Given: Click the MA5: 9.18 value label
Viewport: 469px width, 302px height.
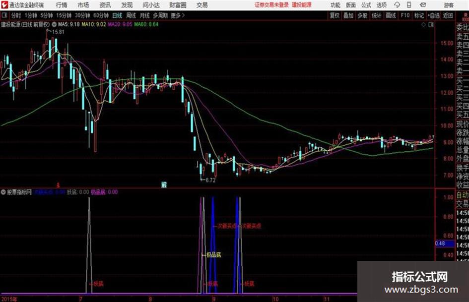Looking at the screenshot, I should click(69, 24).
